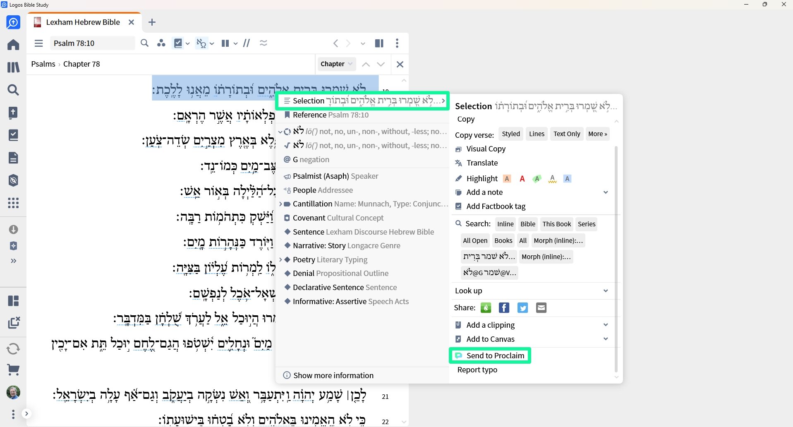Open the Chapter navigation dropdown
The width and height of the screenshot is (793, 427).
[x=336, y=64]
